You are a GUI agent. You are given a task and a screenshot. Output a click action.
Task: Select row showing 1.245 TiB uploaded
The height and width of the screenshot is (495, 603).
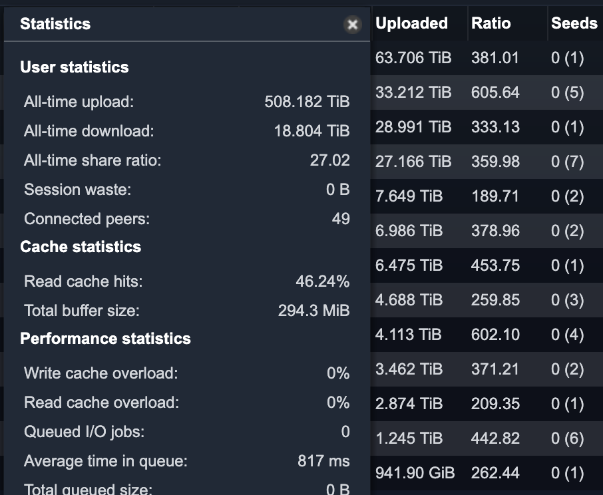(x=487, y=438)
